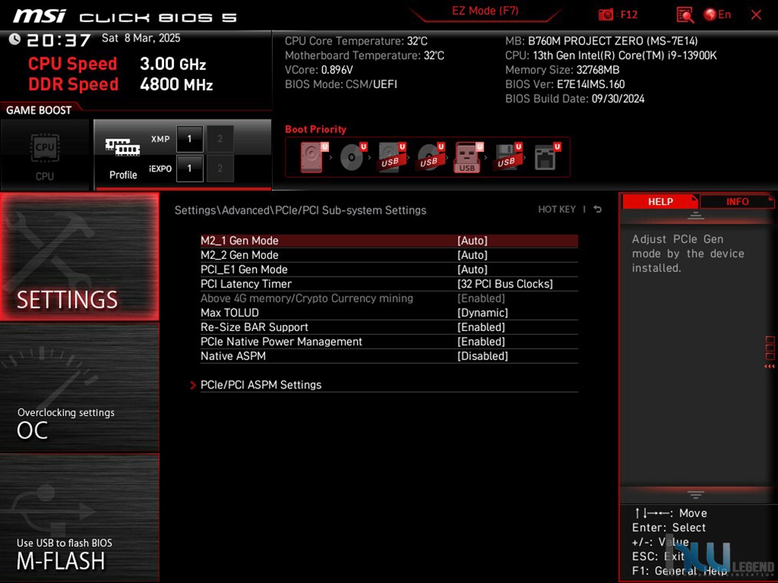Enable XMP profile 1
The image size is (778, 583).
tap(189, 139)
